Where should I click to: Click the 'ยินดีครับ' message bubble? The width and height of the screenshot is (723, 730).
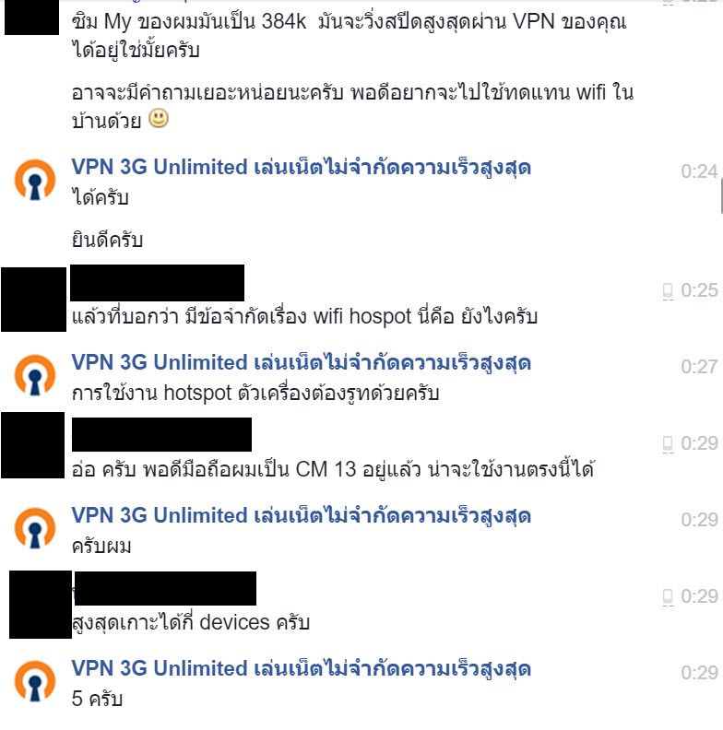[x=107, y=241]
